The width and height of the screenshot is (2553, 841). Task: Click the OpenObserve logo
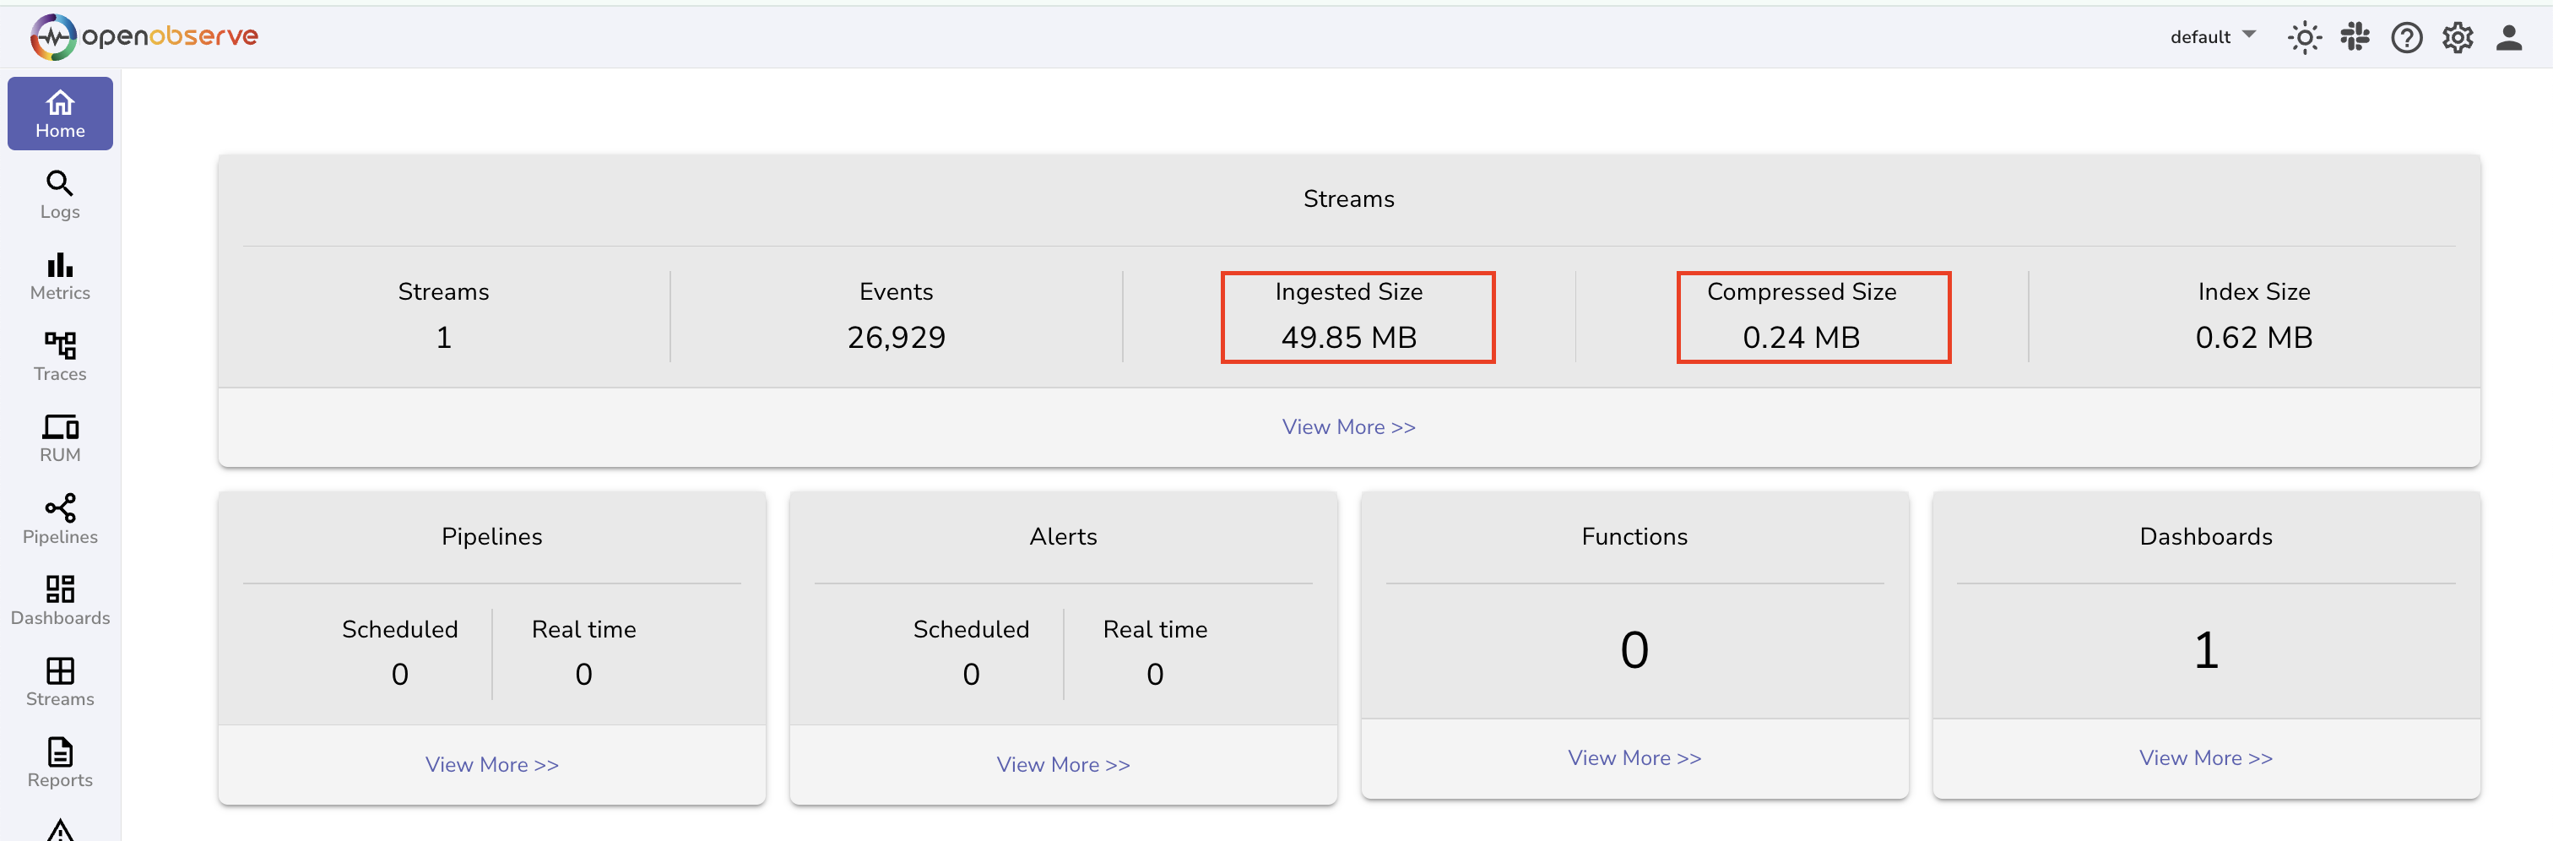[x=144, y=36]
